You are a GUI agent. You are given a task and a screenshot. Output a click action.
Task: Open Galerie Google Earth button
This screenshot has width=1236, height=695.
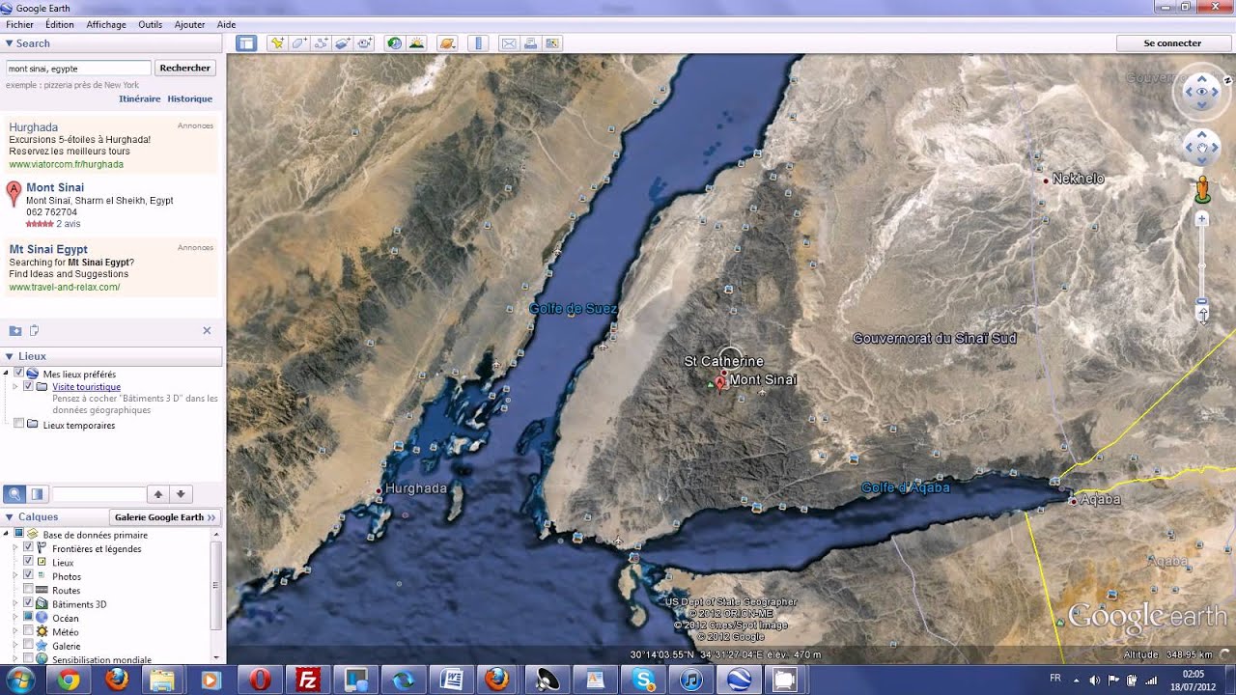coord(165,516)
